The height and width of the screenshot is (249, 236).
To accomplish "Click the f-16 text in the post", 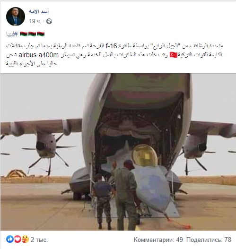I will [x=111, y=46].
